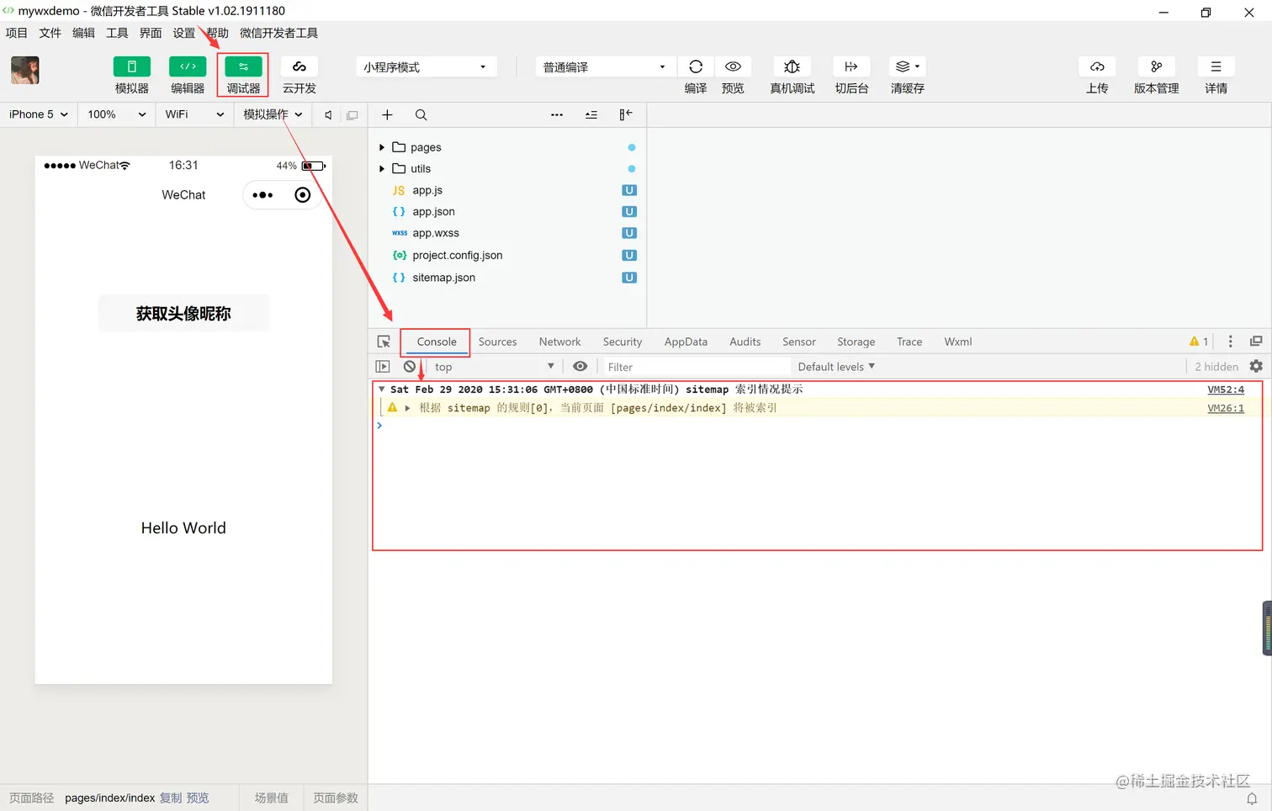Screen dimensions: 1272x811
Task: Switch to the Console tab
Action: [437, 342]
